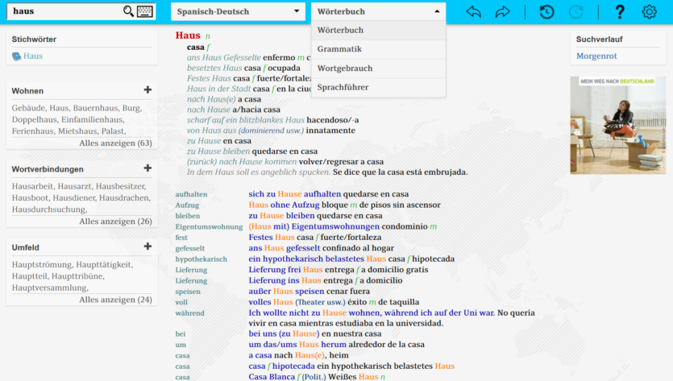Select Grammatik from the dropdown list
The image size is (673, 381).
coord(339,49)
